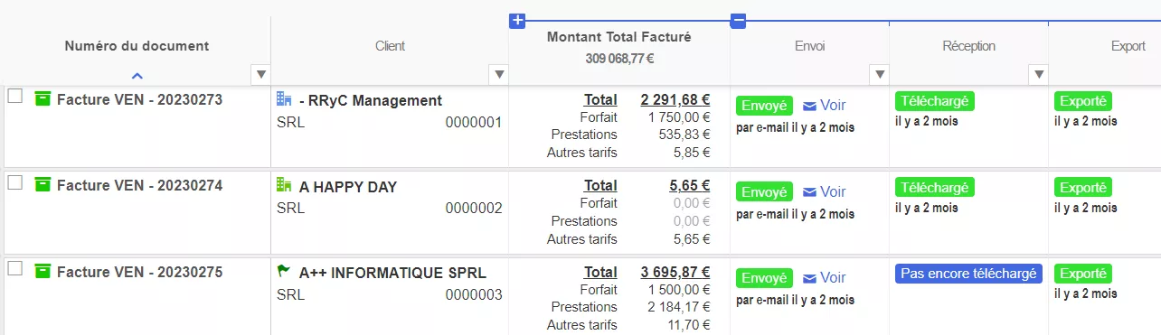Click the green flag icon beside A++ INFORMATIQUE SPRL
The height and width of the screenshot is (335, 1161).
tap(284, 271)
